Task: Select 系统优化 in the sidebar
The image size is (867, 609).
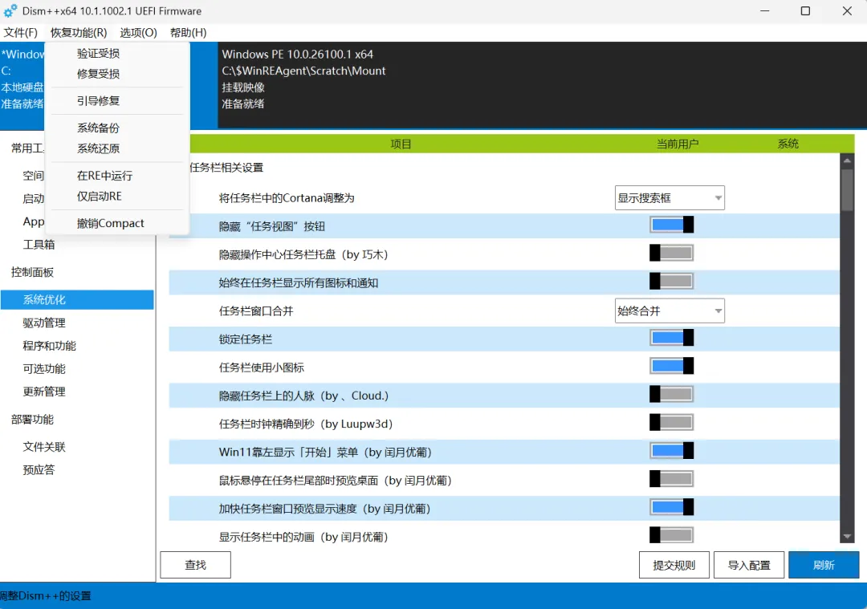Action: [x=77, y=299]
